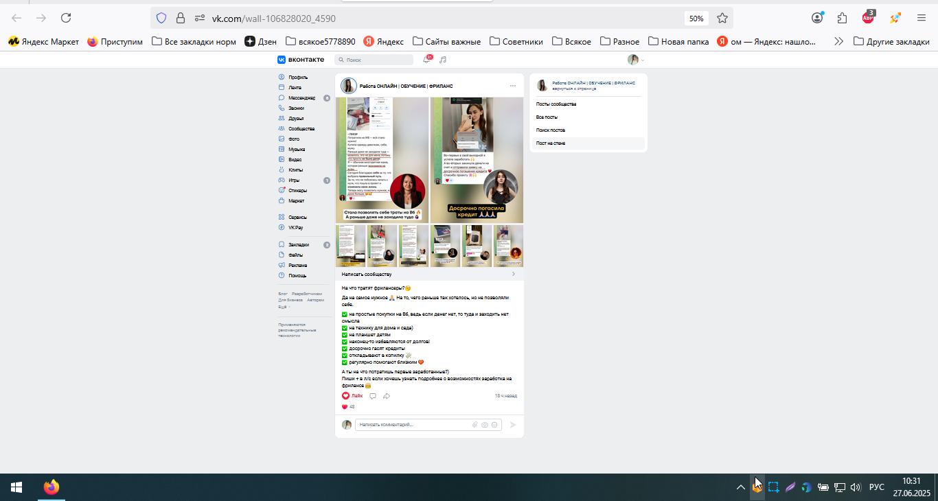This screenshot has width=938, height=501.
Task: Open the Написать сообществу row
Action: pos(429,274)
